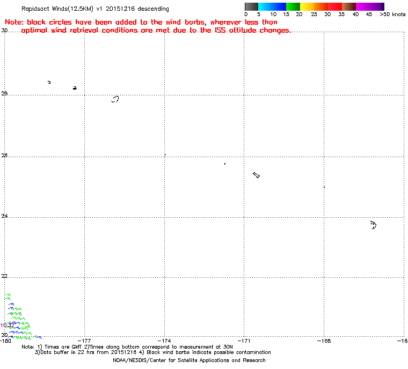Click the NOAA/NESDIS credit line
Viewport: 408px width, 369px height.
[189, 360]
